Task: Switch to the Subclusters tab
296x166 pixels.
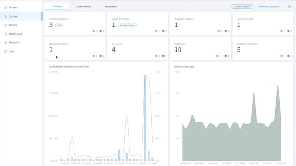Action: pos(111,6)
